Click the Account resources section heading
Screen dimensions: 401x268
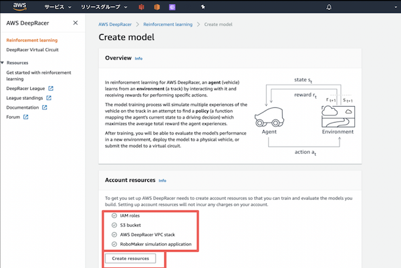(x=130, y=180)
